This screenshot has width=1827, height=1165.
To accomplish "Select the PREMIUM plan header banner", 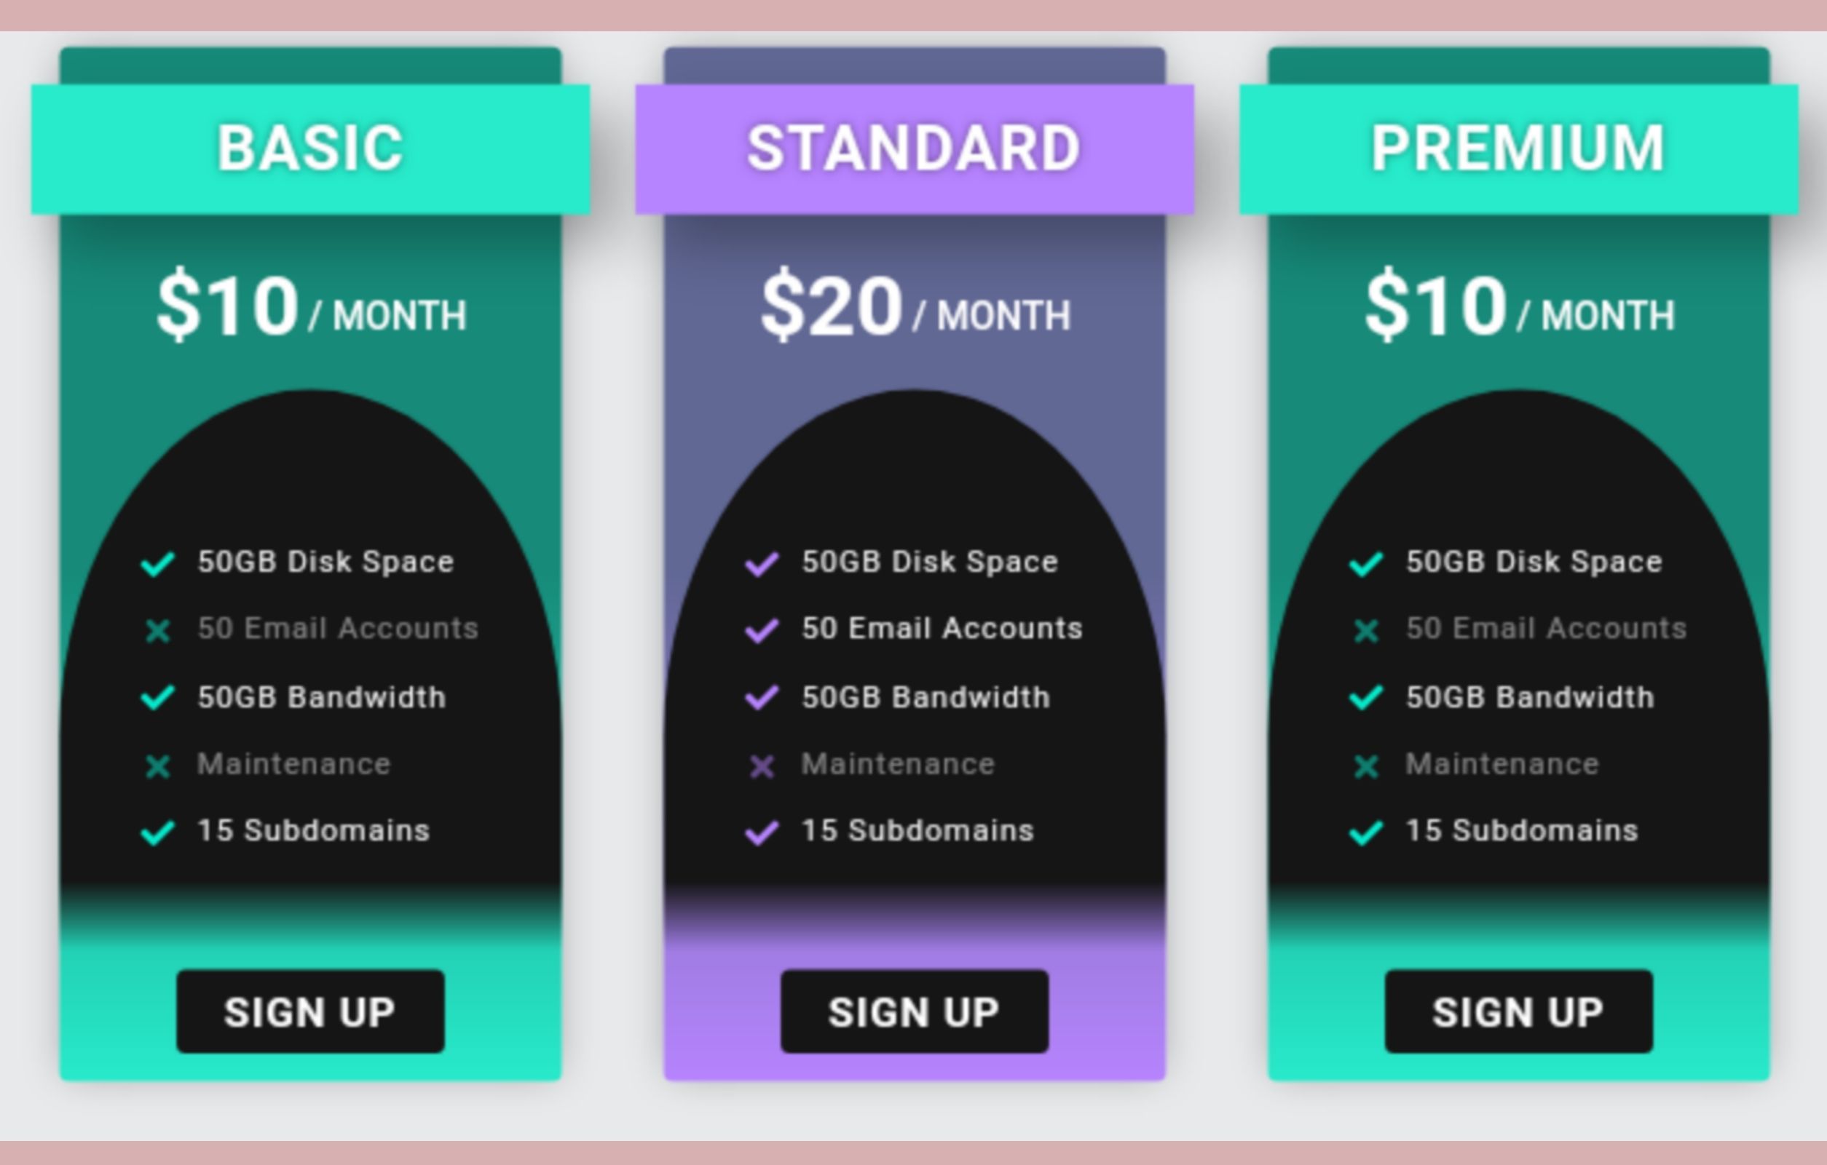I will click(x=1518, y=149).
